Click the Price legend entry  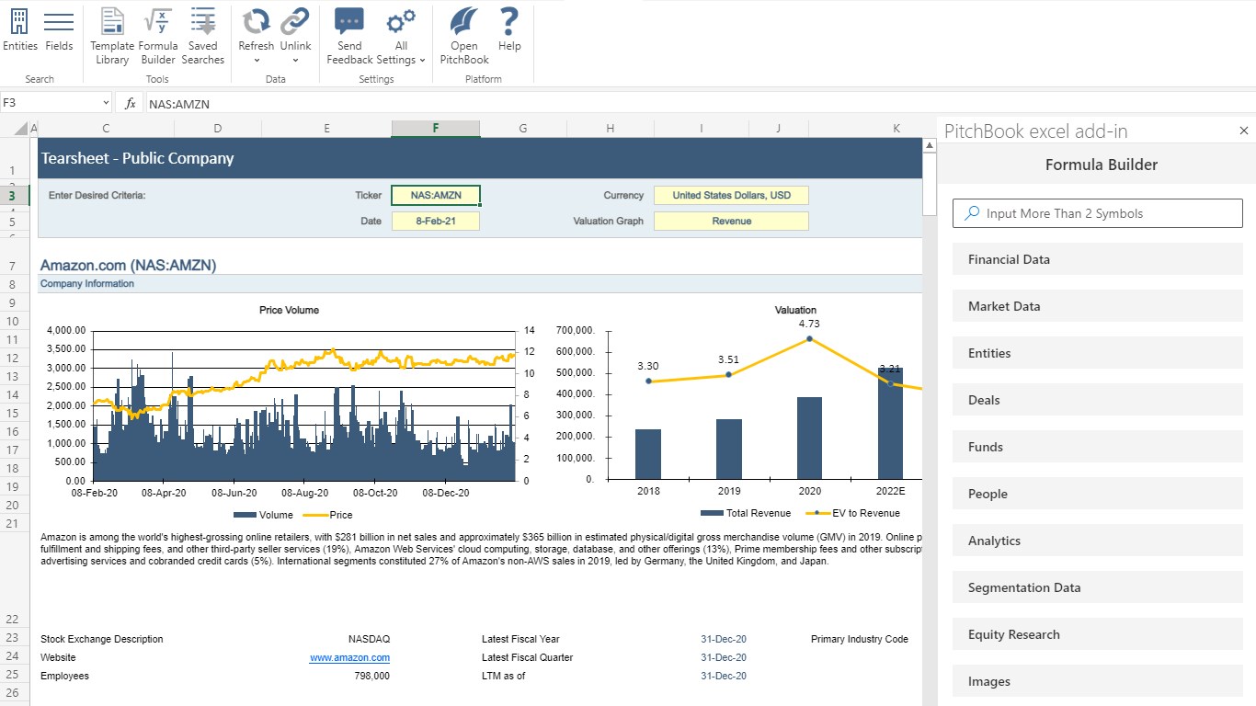pyautogui.click(x=328, y=515)
